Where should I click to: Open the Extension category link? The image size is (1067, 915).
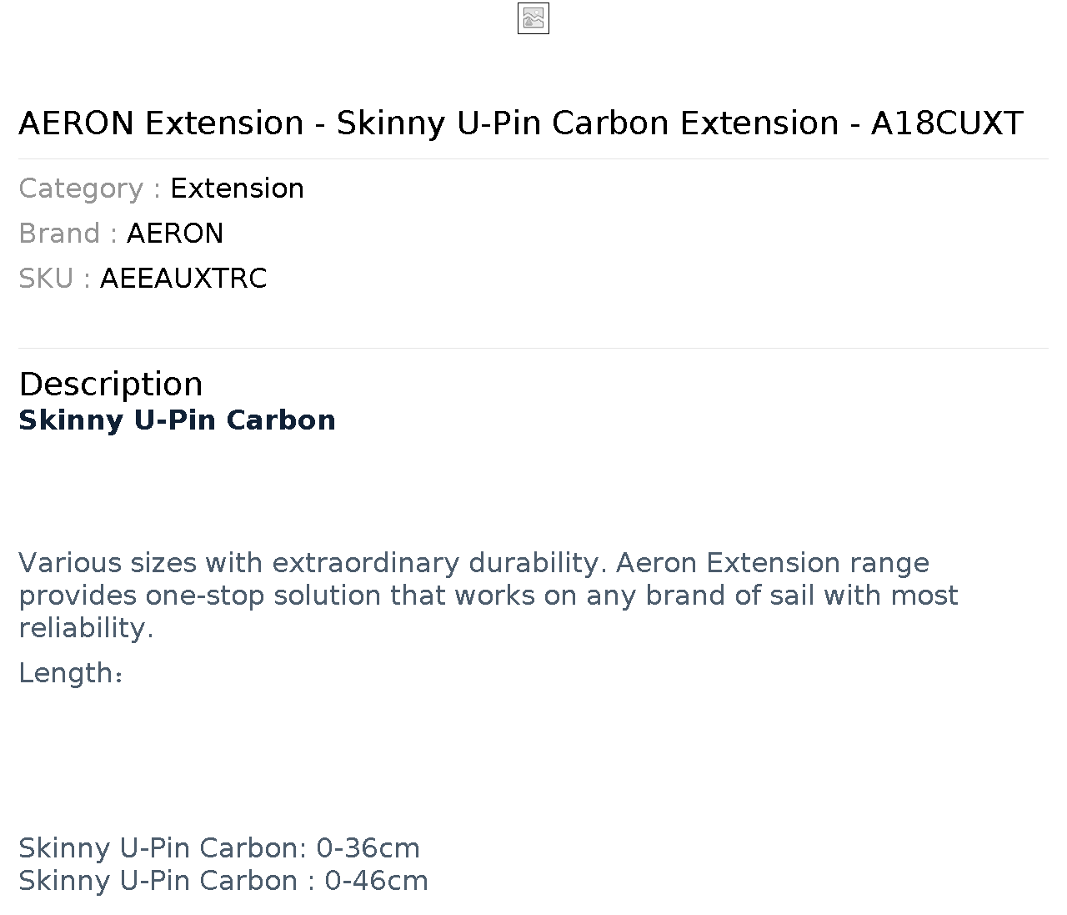237,189
